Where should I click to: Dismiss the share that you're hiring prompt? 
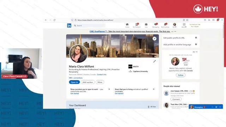coord(154,89)
